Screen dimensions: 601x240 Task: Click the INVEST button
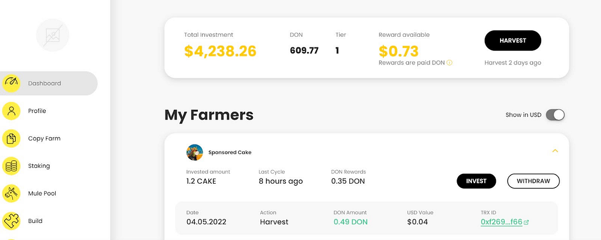[477, 181]
